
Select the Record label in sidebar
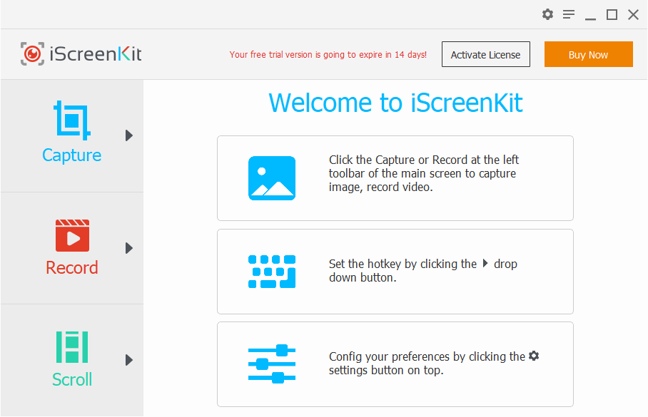[x=72, y=268]
